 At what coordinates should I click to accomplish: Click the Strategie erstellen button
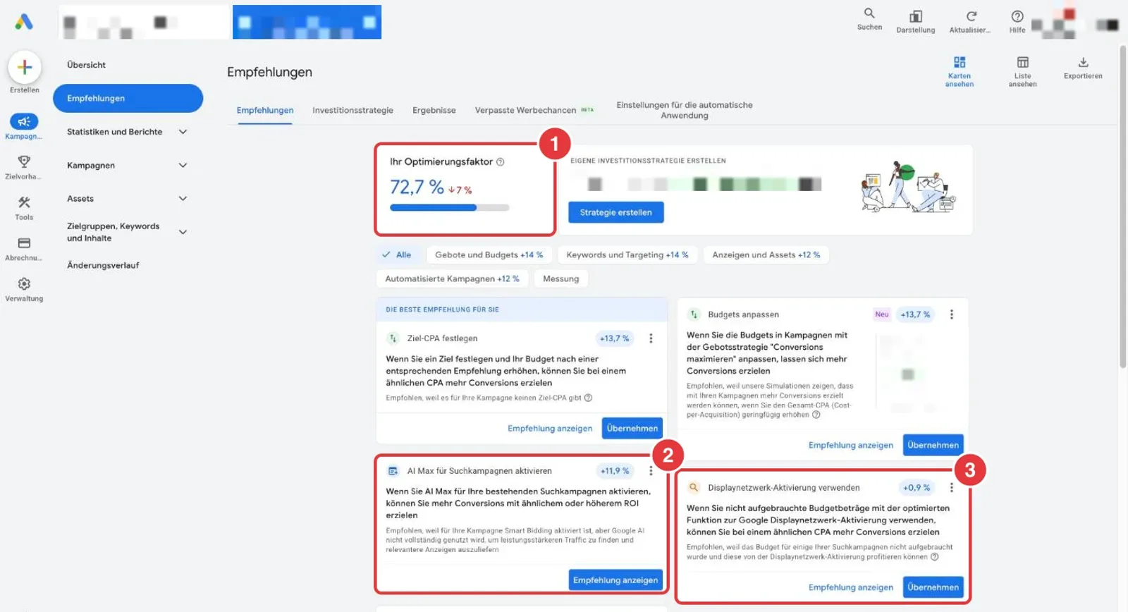[x=616, y=213]
